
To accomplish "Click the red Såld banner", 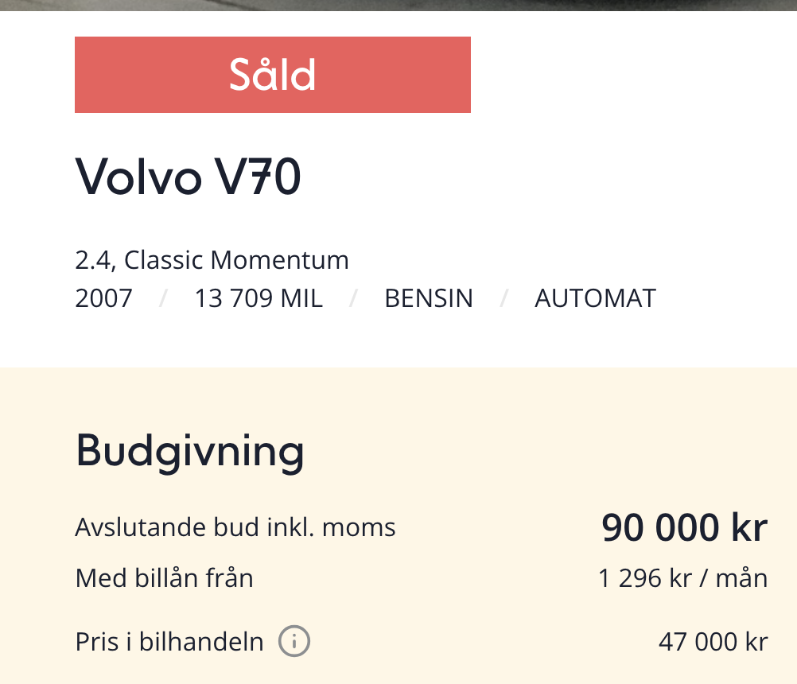I will (273, 75).
